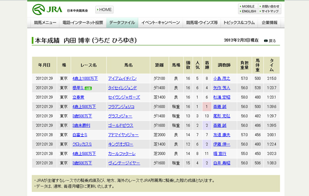
Task: Open the イベント・キャンペーン tab
Action: [x=160, y=23]
